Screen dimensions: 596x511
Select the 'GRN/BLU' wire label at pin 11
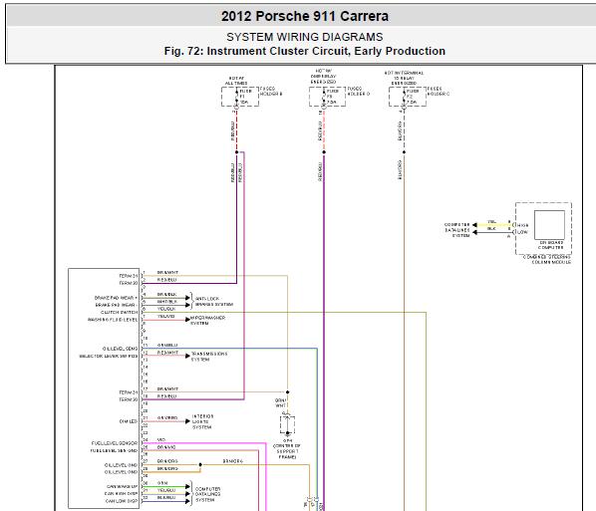coord(167,346)
